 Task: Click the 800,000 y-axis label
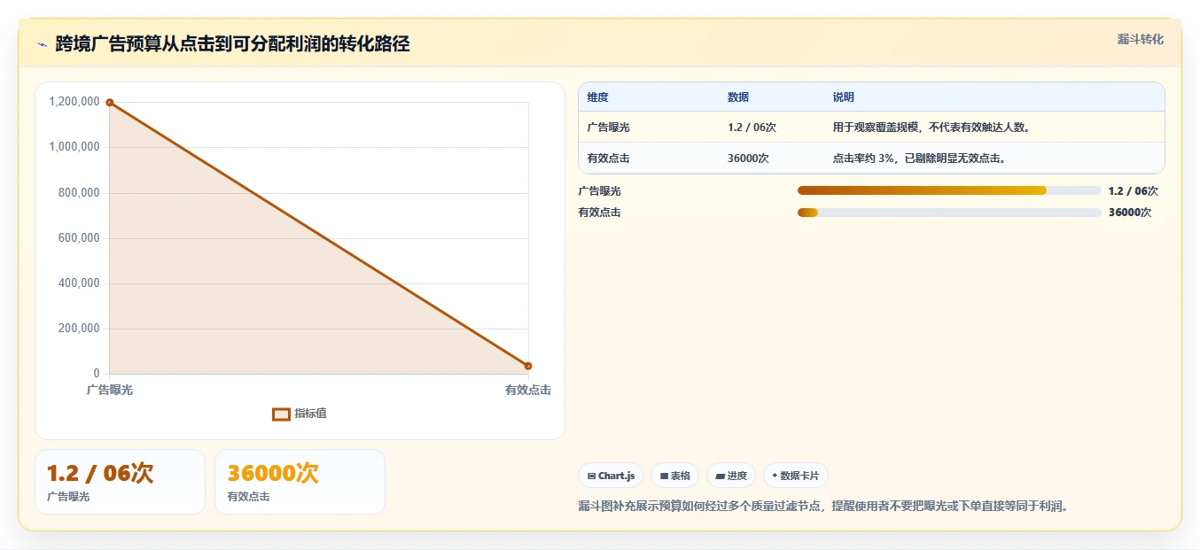pyautogui.click(x=79, y=193)
